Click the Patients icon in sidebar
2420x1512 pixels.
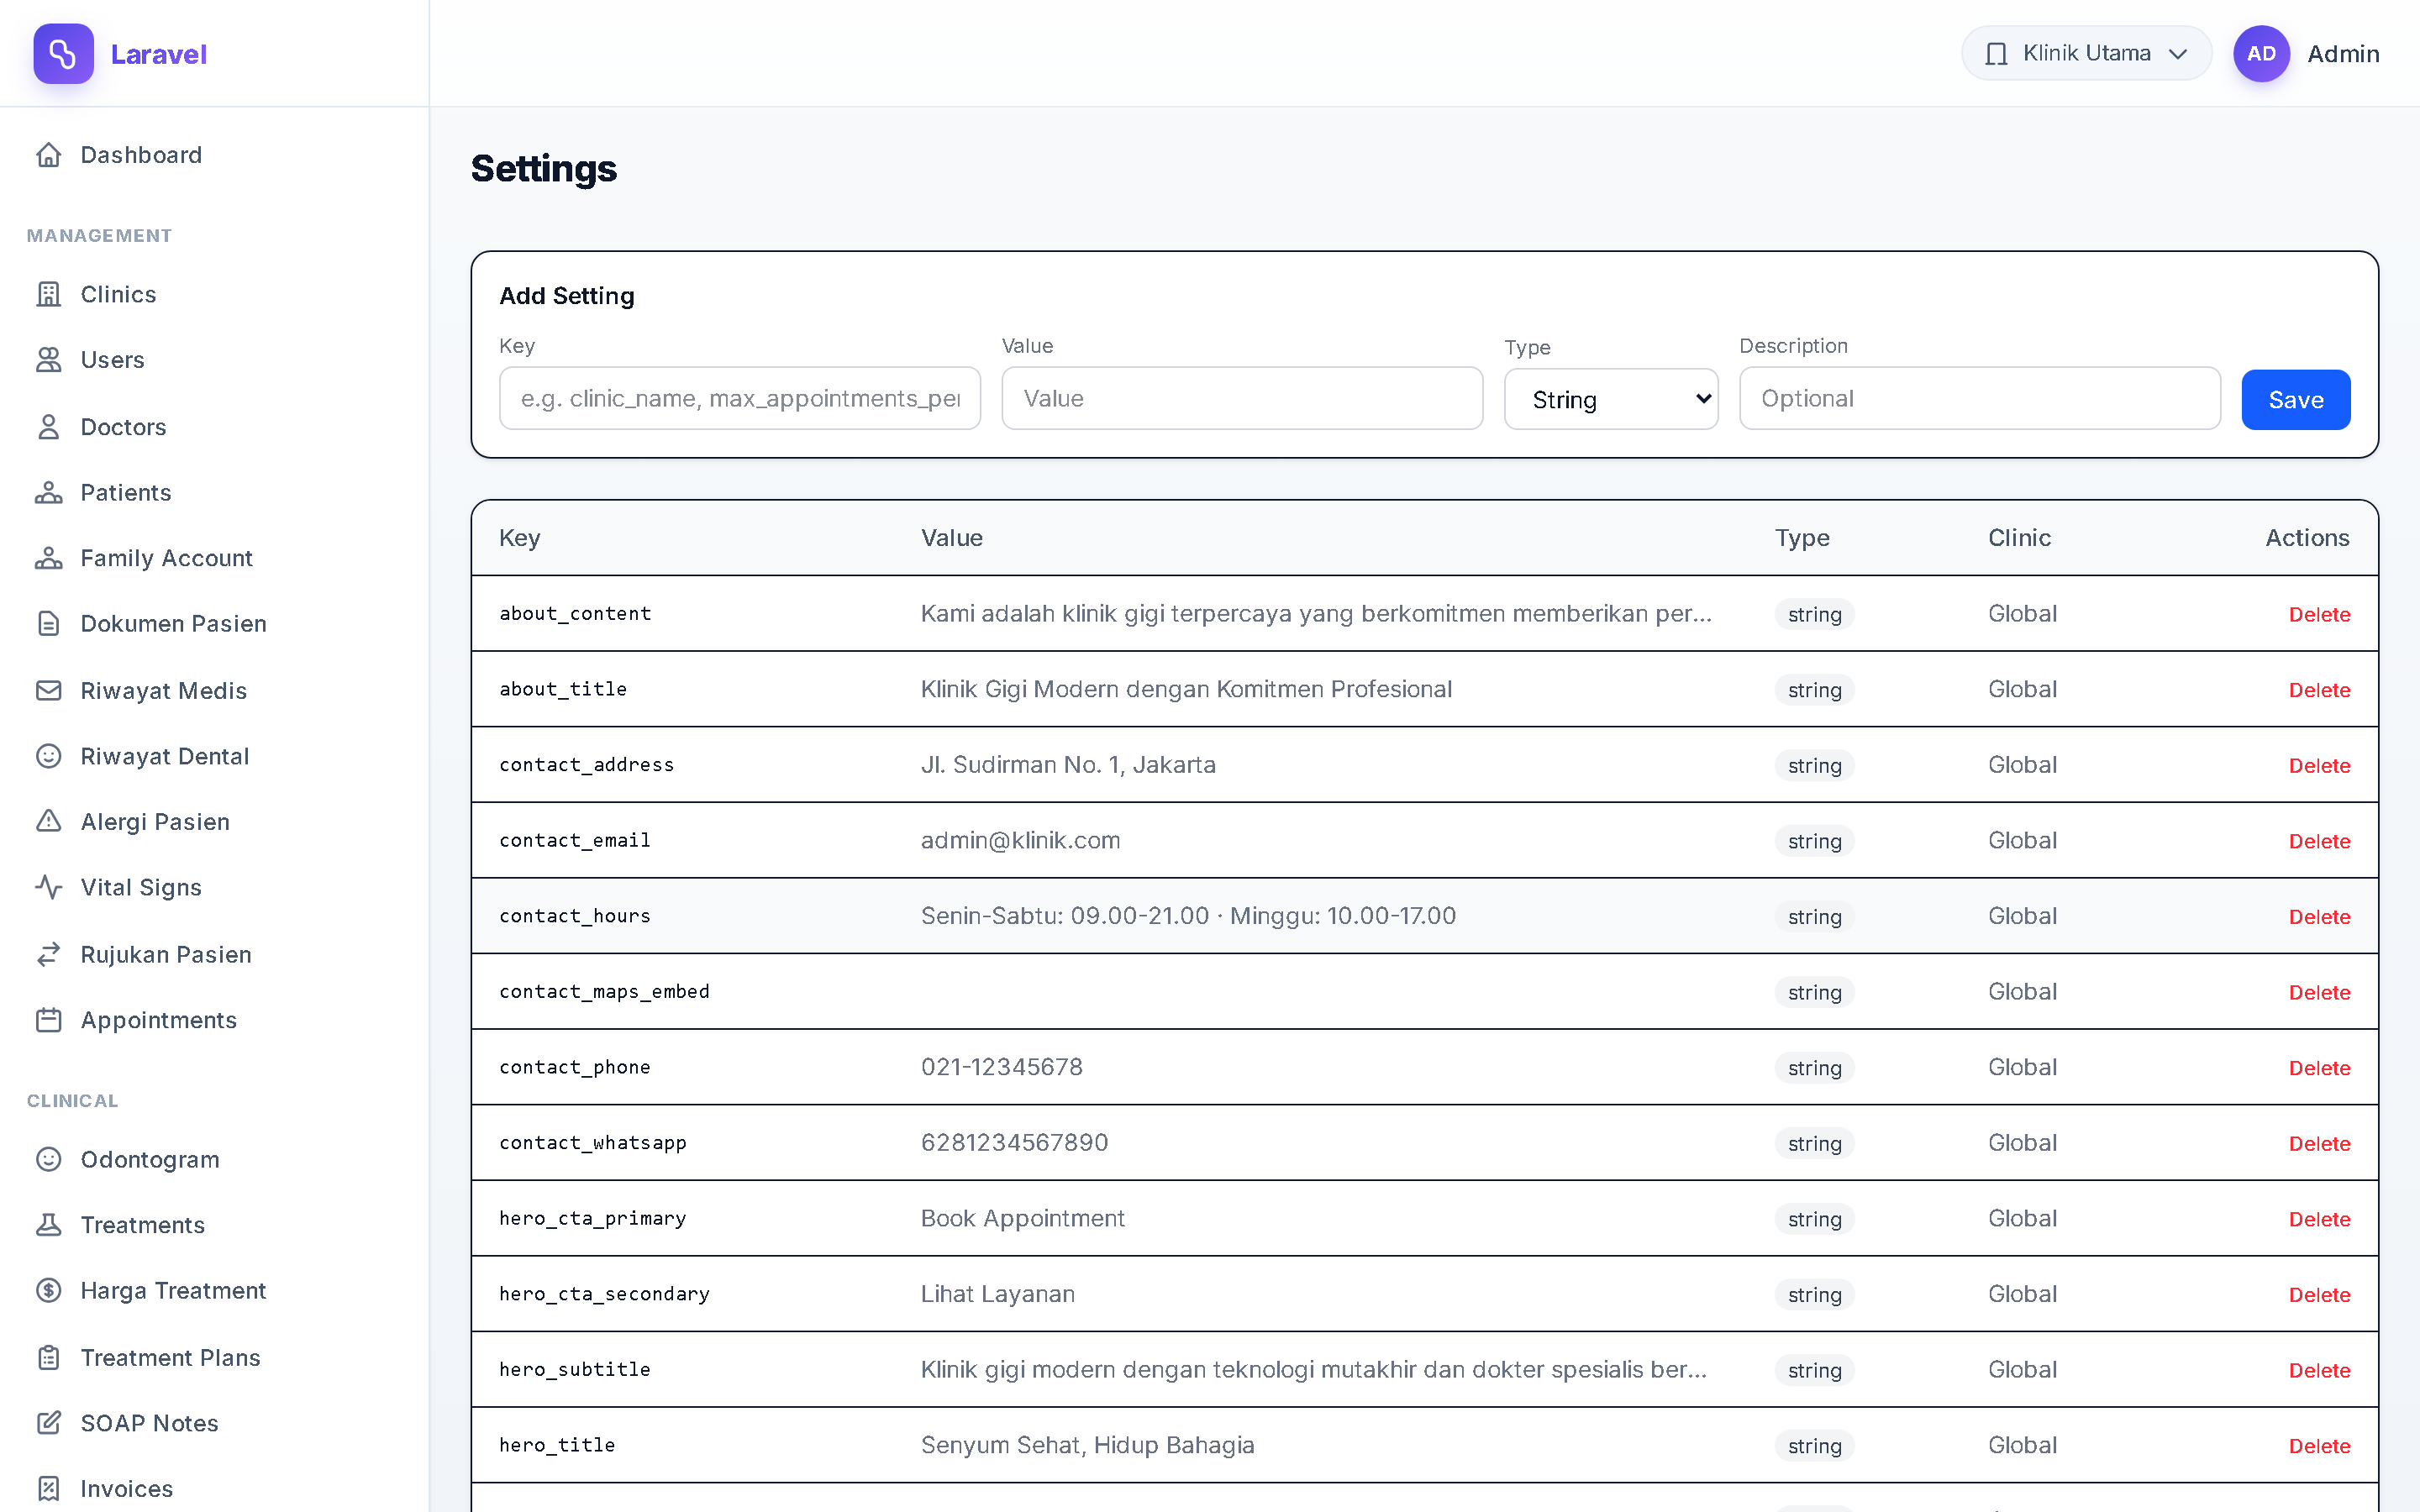[x=49, y=493]
